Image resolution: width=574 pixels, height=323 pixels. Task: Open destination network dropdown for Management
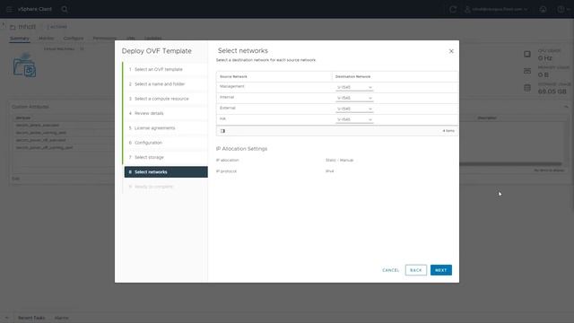(354, 88)
